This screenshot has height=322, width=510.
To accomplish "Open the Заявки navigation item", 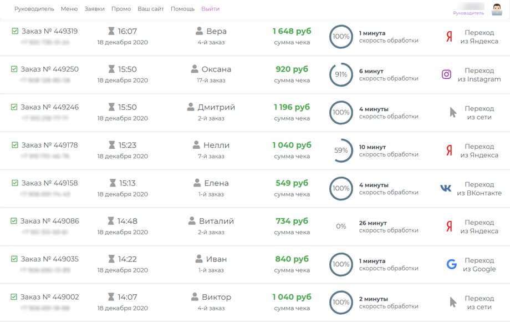I will point(94,9).
